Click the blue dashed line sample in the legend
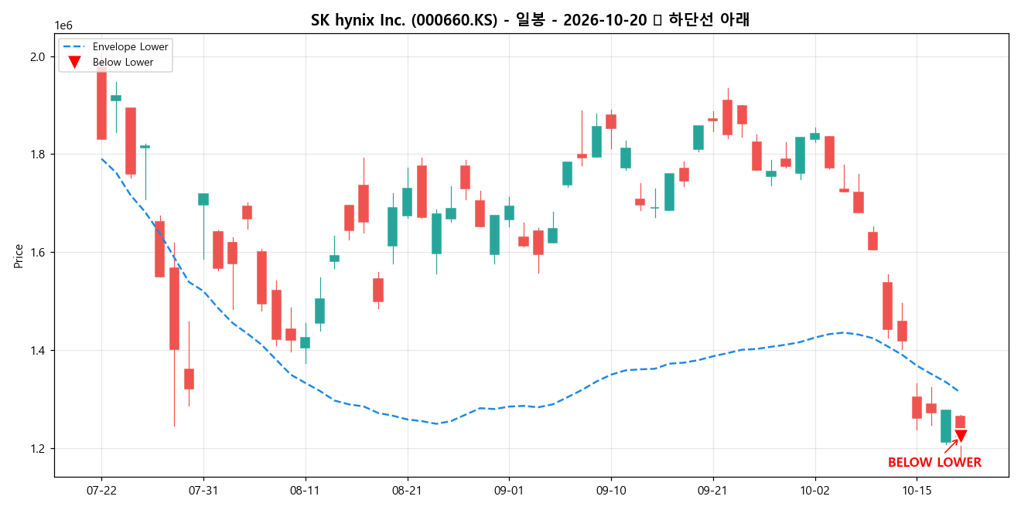The height and width of the screenshot is (510, 1021). pyautogui.click(x=74, y=47)
